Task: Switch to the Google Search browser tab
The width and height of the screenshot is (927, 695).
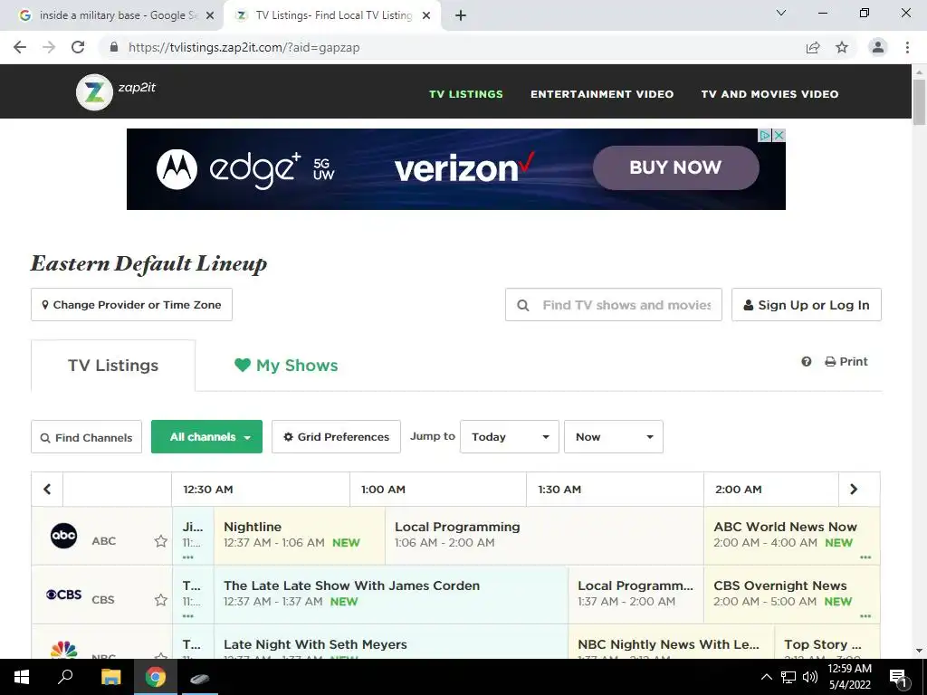Action: point(111,15)
